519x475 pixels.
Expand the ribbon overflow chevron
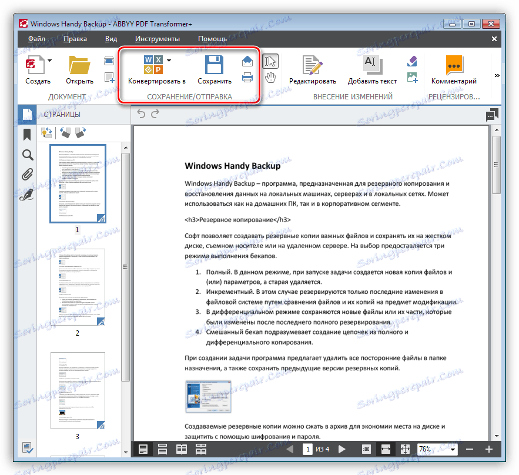click(497, 75)
